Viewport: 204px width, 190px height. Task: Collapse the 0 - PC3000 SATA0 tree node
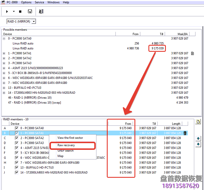coord(4,38)
